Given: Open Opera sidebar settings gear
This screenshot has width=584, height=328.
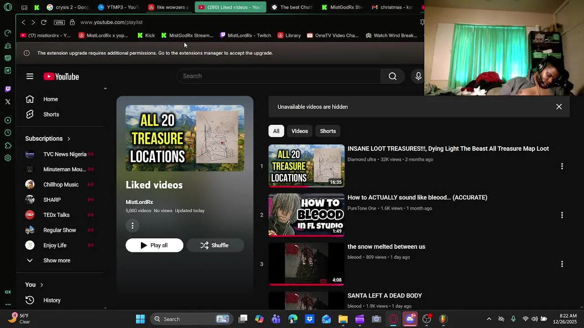Looking at the screenshot, I should coord(8,158).
